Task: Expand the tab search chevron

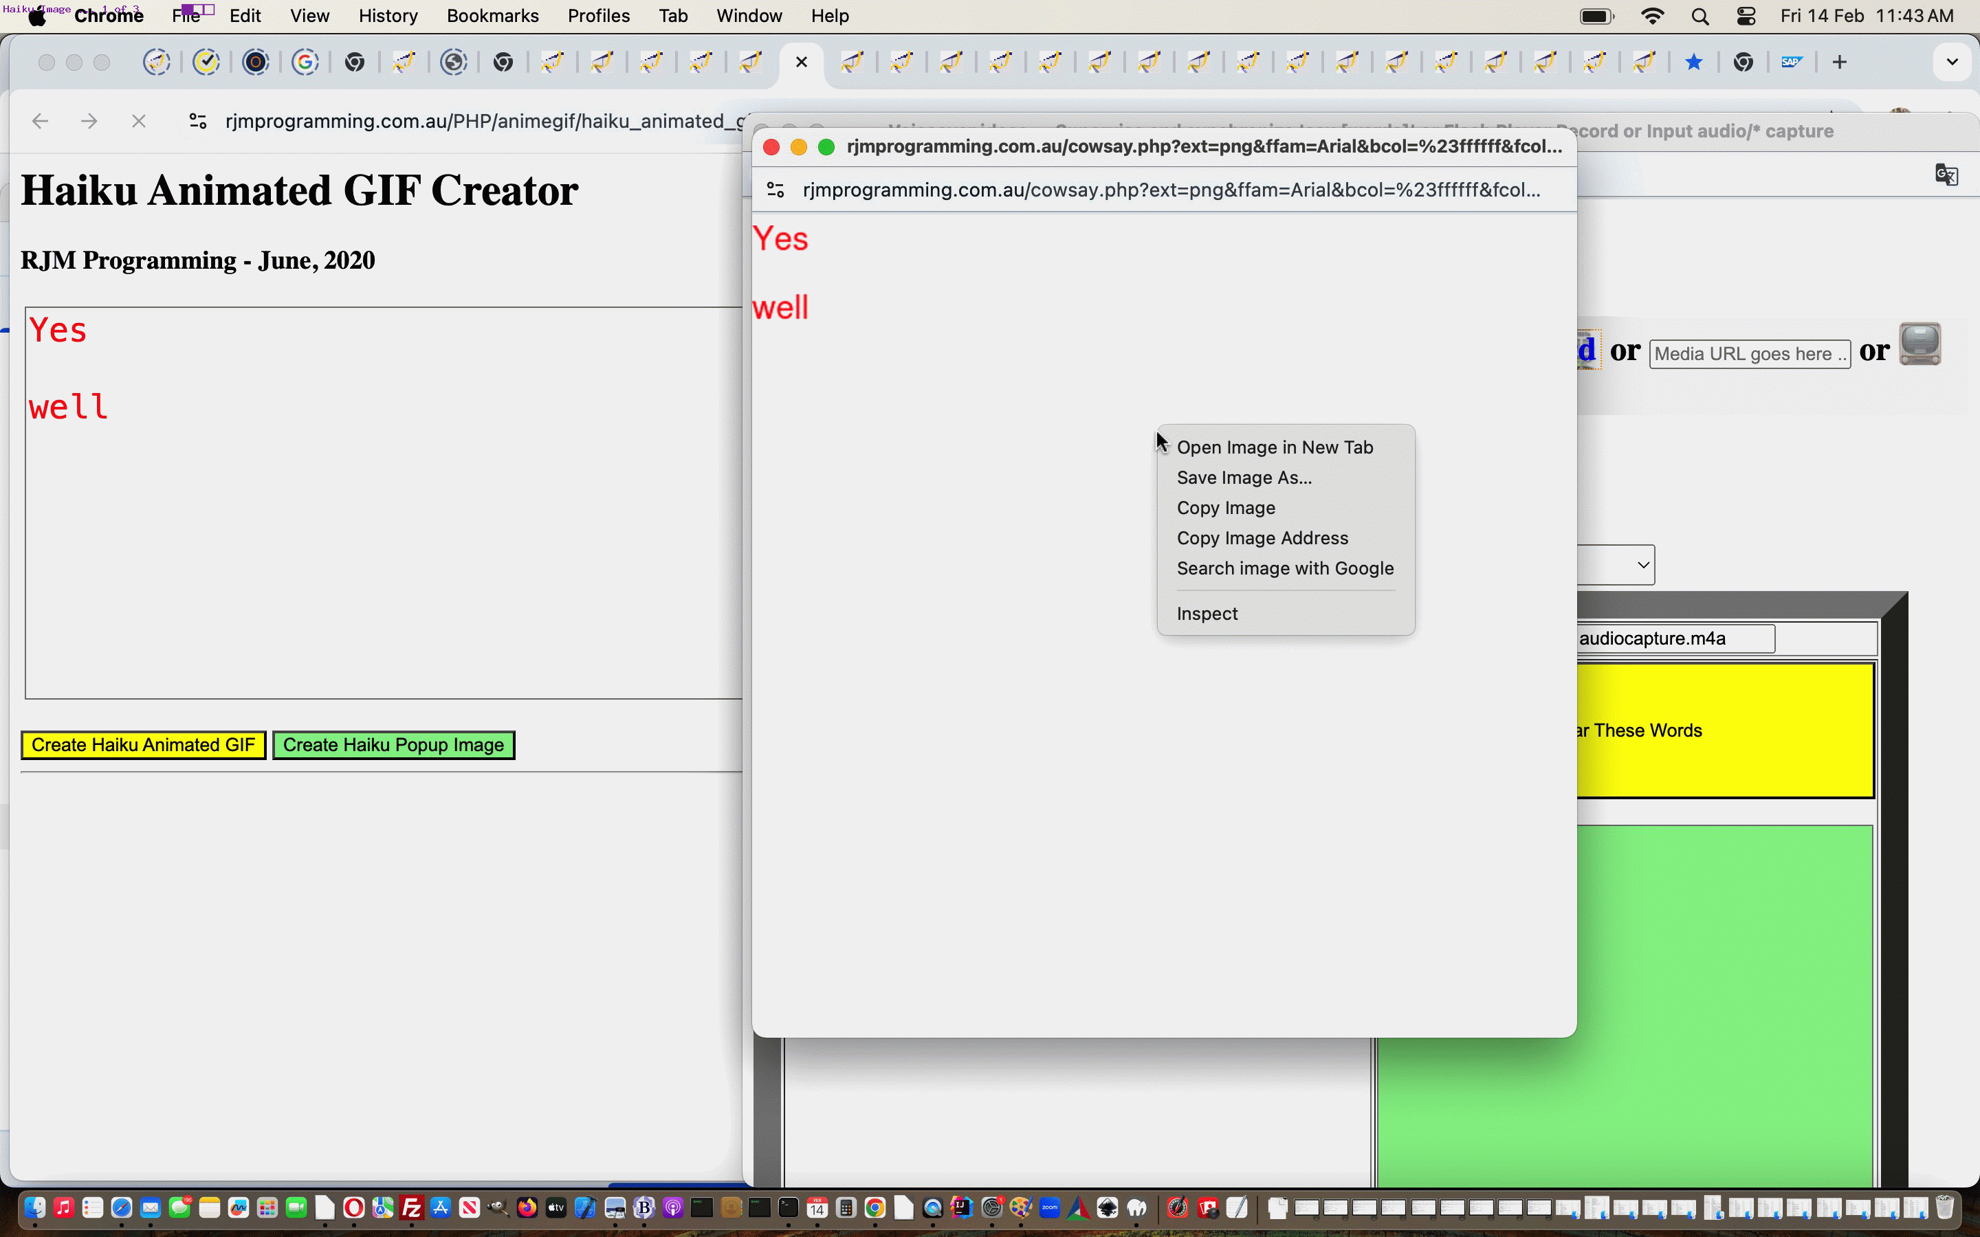Action: coord(1952,62)
